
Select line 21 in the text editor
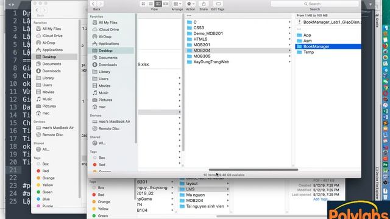point(13,170)
